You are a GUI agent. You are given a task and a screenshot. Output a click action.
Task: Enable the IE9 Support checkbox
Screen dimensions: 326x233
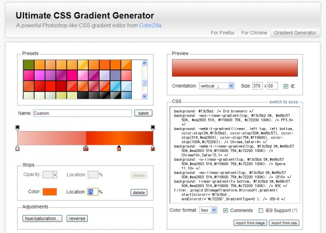[x=261, y=210]
